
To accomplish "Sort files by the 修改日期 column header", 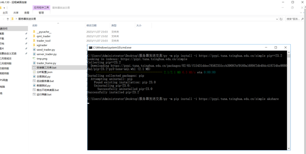I will pyautogui.click(x=91, y=25).
